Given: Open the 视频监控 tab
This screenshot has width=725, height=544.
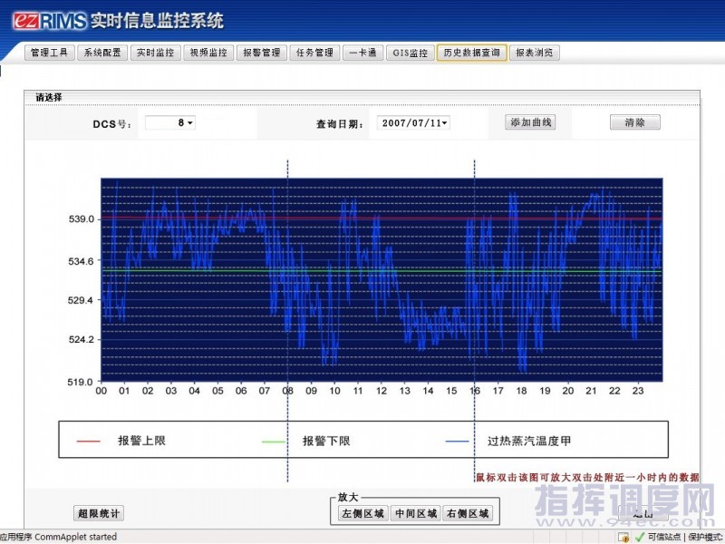Looking at the screenshot, I should click(208, 53).
